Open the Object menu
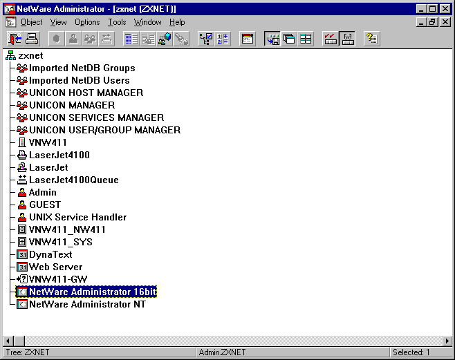Viewport: 455px width, 360px height. (x=31, y=22)
